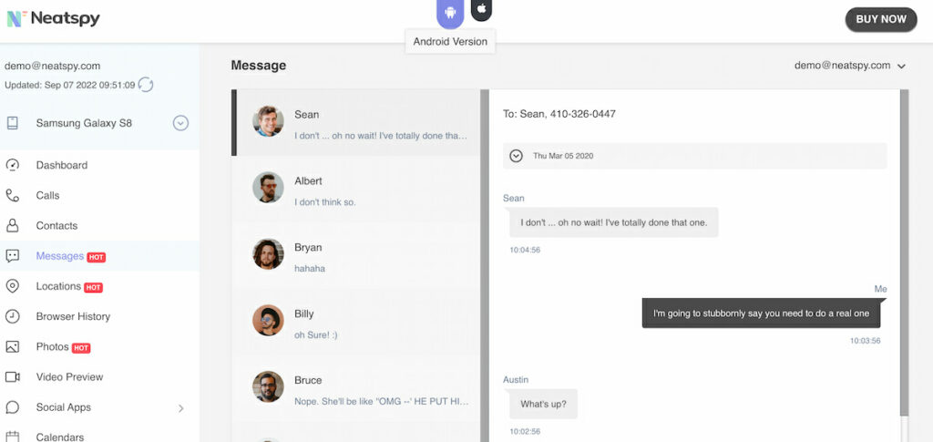
Task: Click the timestamp 10:03:56
Action: point(866,341)
